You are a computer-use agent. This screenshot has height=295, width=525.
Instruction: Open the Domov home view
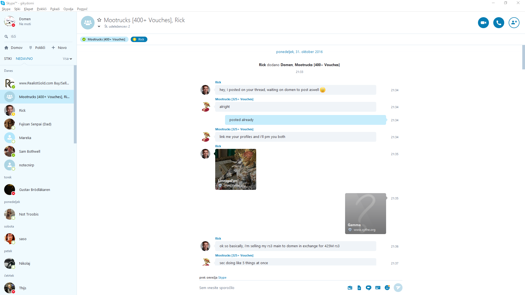[13, 48]
